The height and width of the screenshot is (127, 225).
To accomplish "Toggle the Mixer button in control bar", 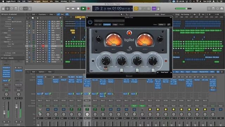I will (25, 8).
